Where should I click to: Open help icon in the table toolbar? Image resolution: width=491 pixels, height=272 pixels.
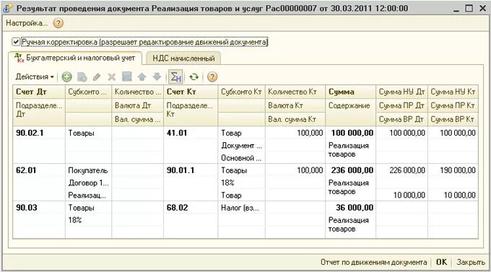click(212, 76)
